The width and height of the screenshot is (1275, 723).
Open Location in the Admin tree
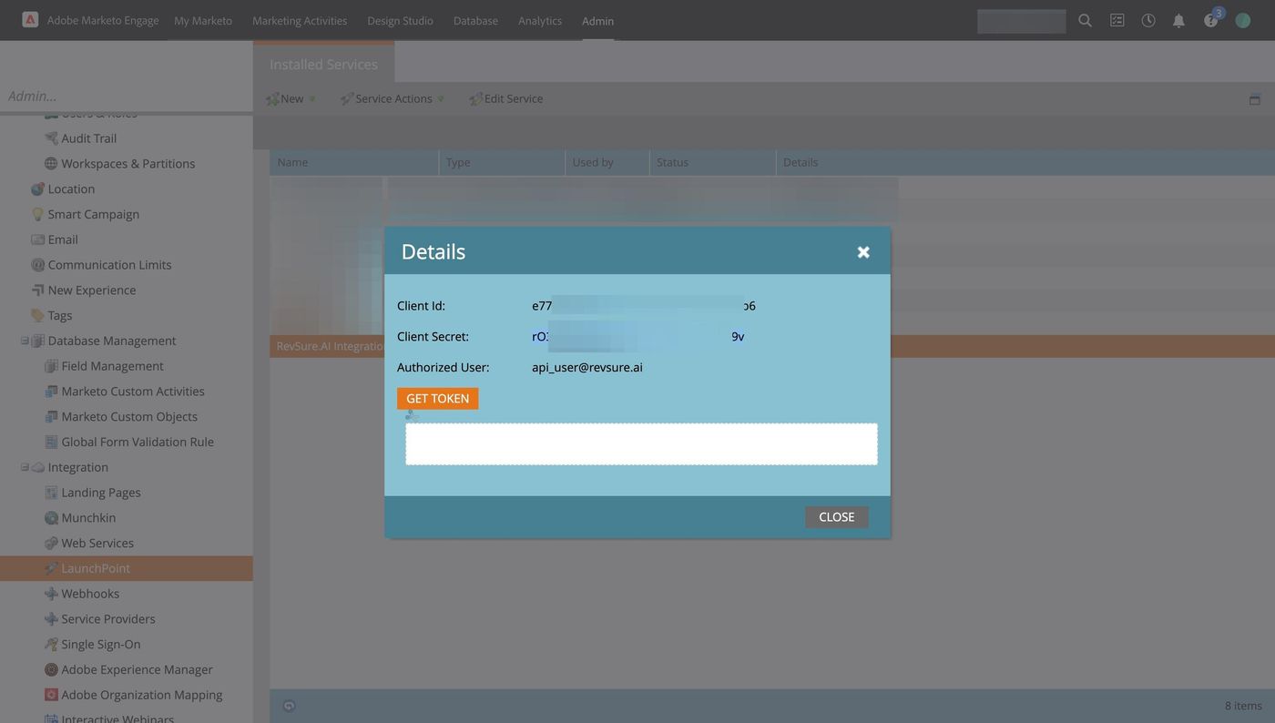pos(71,189)
